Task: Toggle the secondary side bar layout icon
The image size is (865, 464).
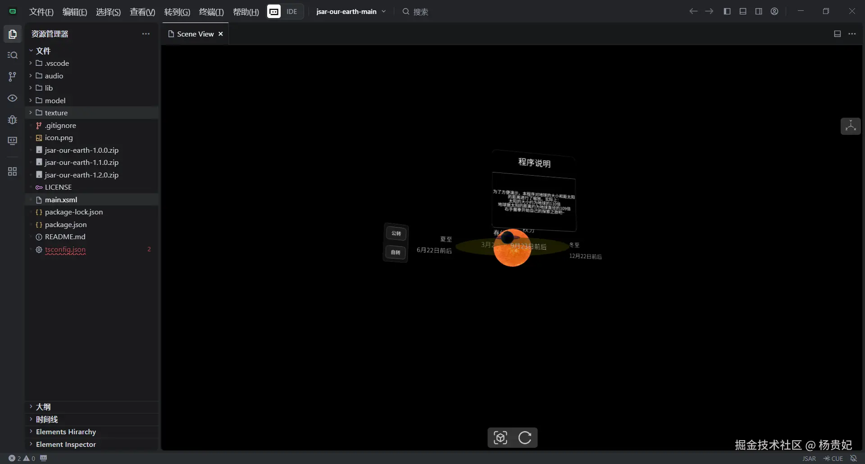Action: [759, 11]
